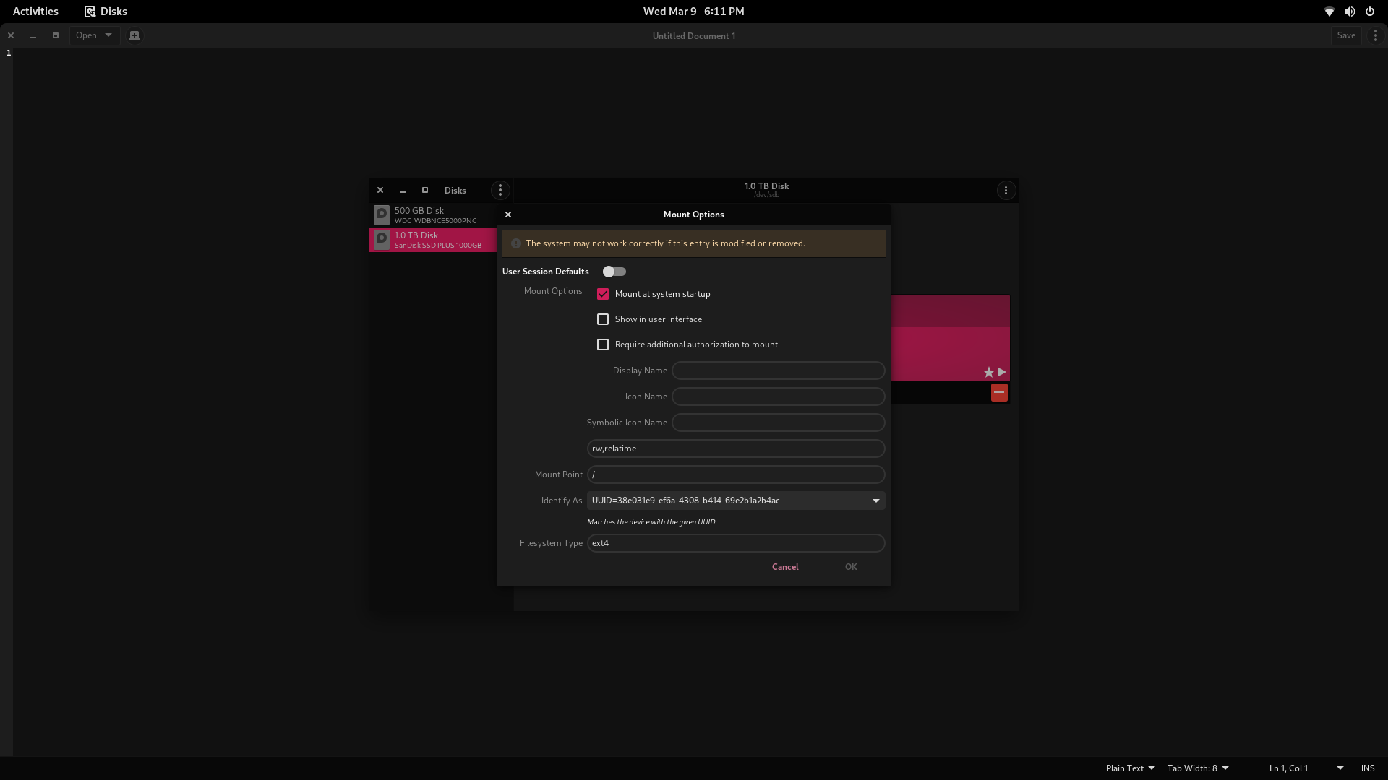Open the Disks menu in the top bar
Image resolution: width=1388 pixels, height=780 pixels.
tap(105, 11)
